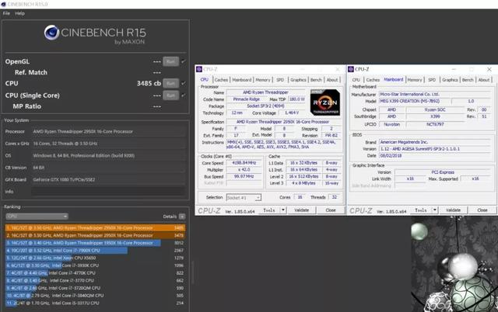498x312 pixels.
Task: Select the Threadripper 1950X ranking row
Action: (95, 243)
